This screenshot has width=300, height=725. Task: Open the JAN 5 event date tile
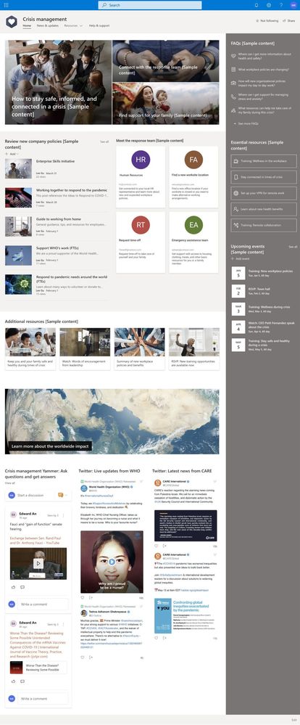[238, 274]
